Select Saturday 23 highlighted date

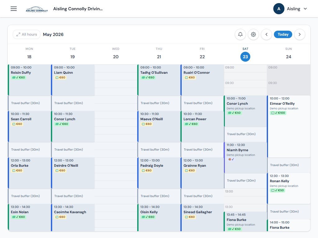coord(245,57)
